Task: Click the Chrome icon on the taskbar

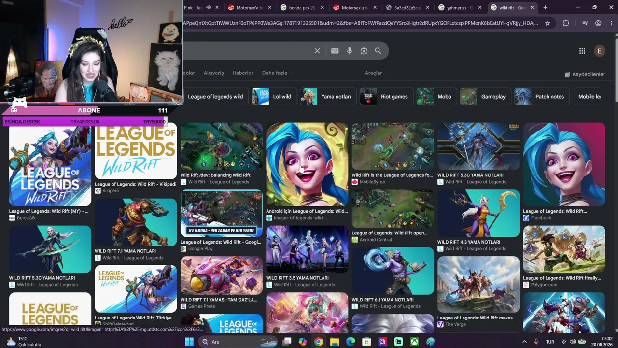Action: [x=319, y=342]
